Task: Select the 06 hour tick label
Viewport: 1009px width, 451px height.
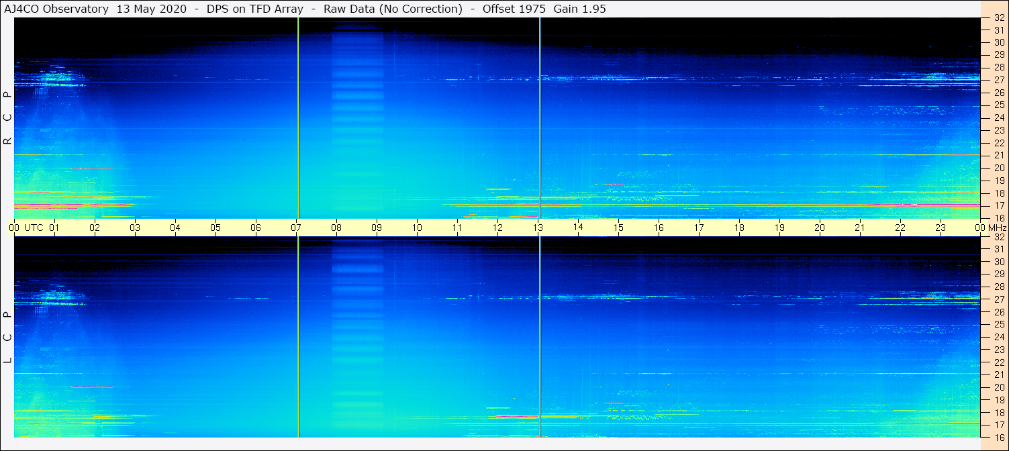Action: (256, 228)
